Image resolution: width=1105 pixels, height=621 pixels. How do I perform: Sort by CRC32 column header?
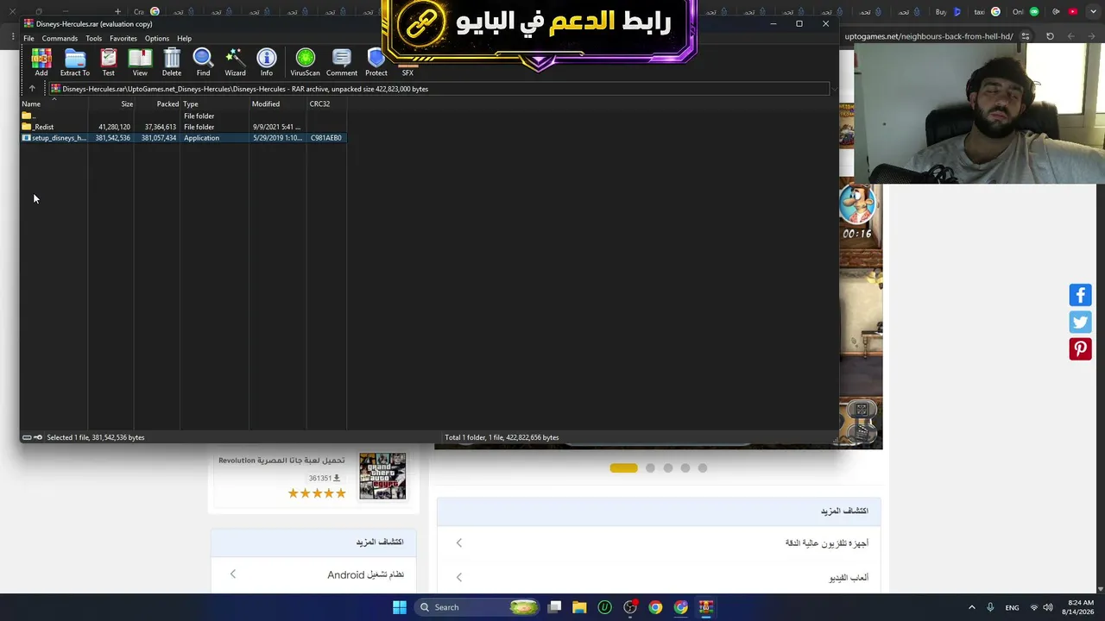click(x=326, y=104)
